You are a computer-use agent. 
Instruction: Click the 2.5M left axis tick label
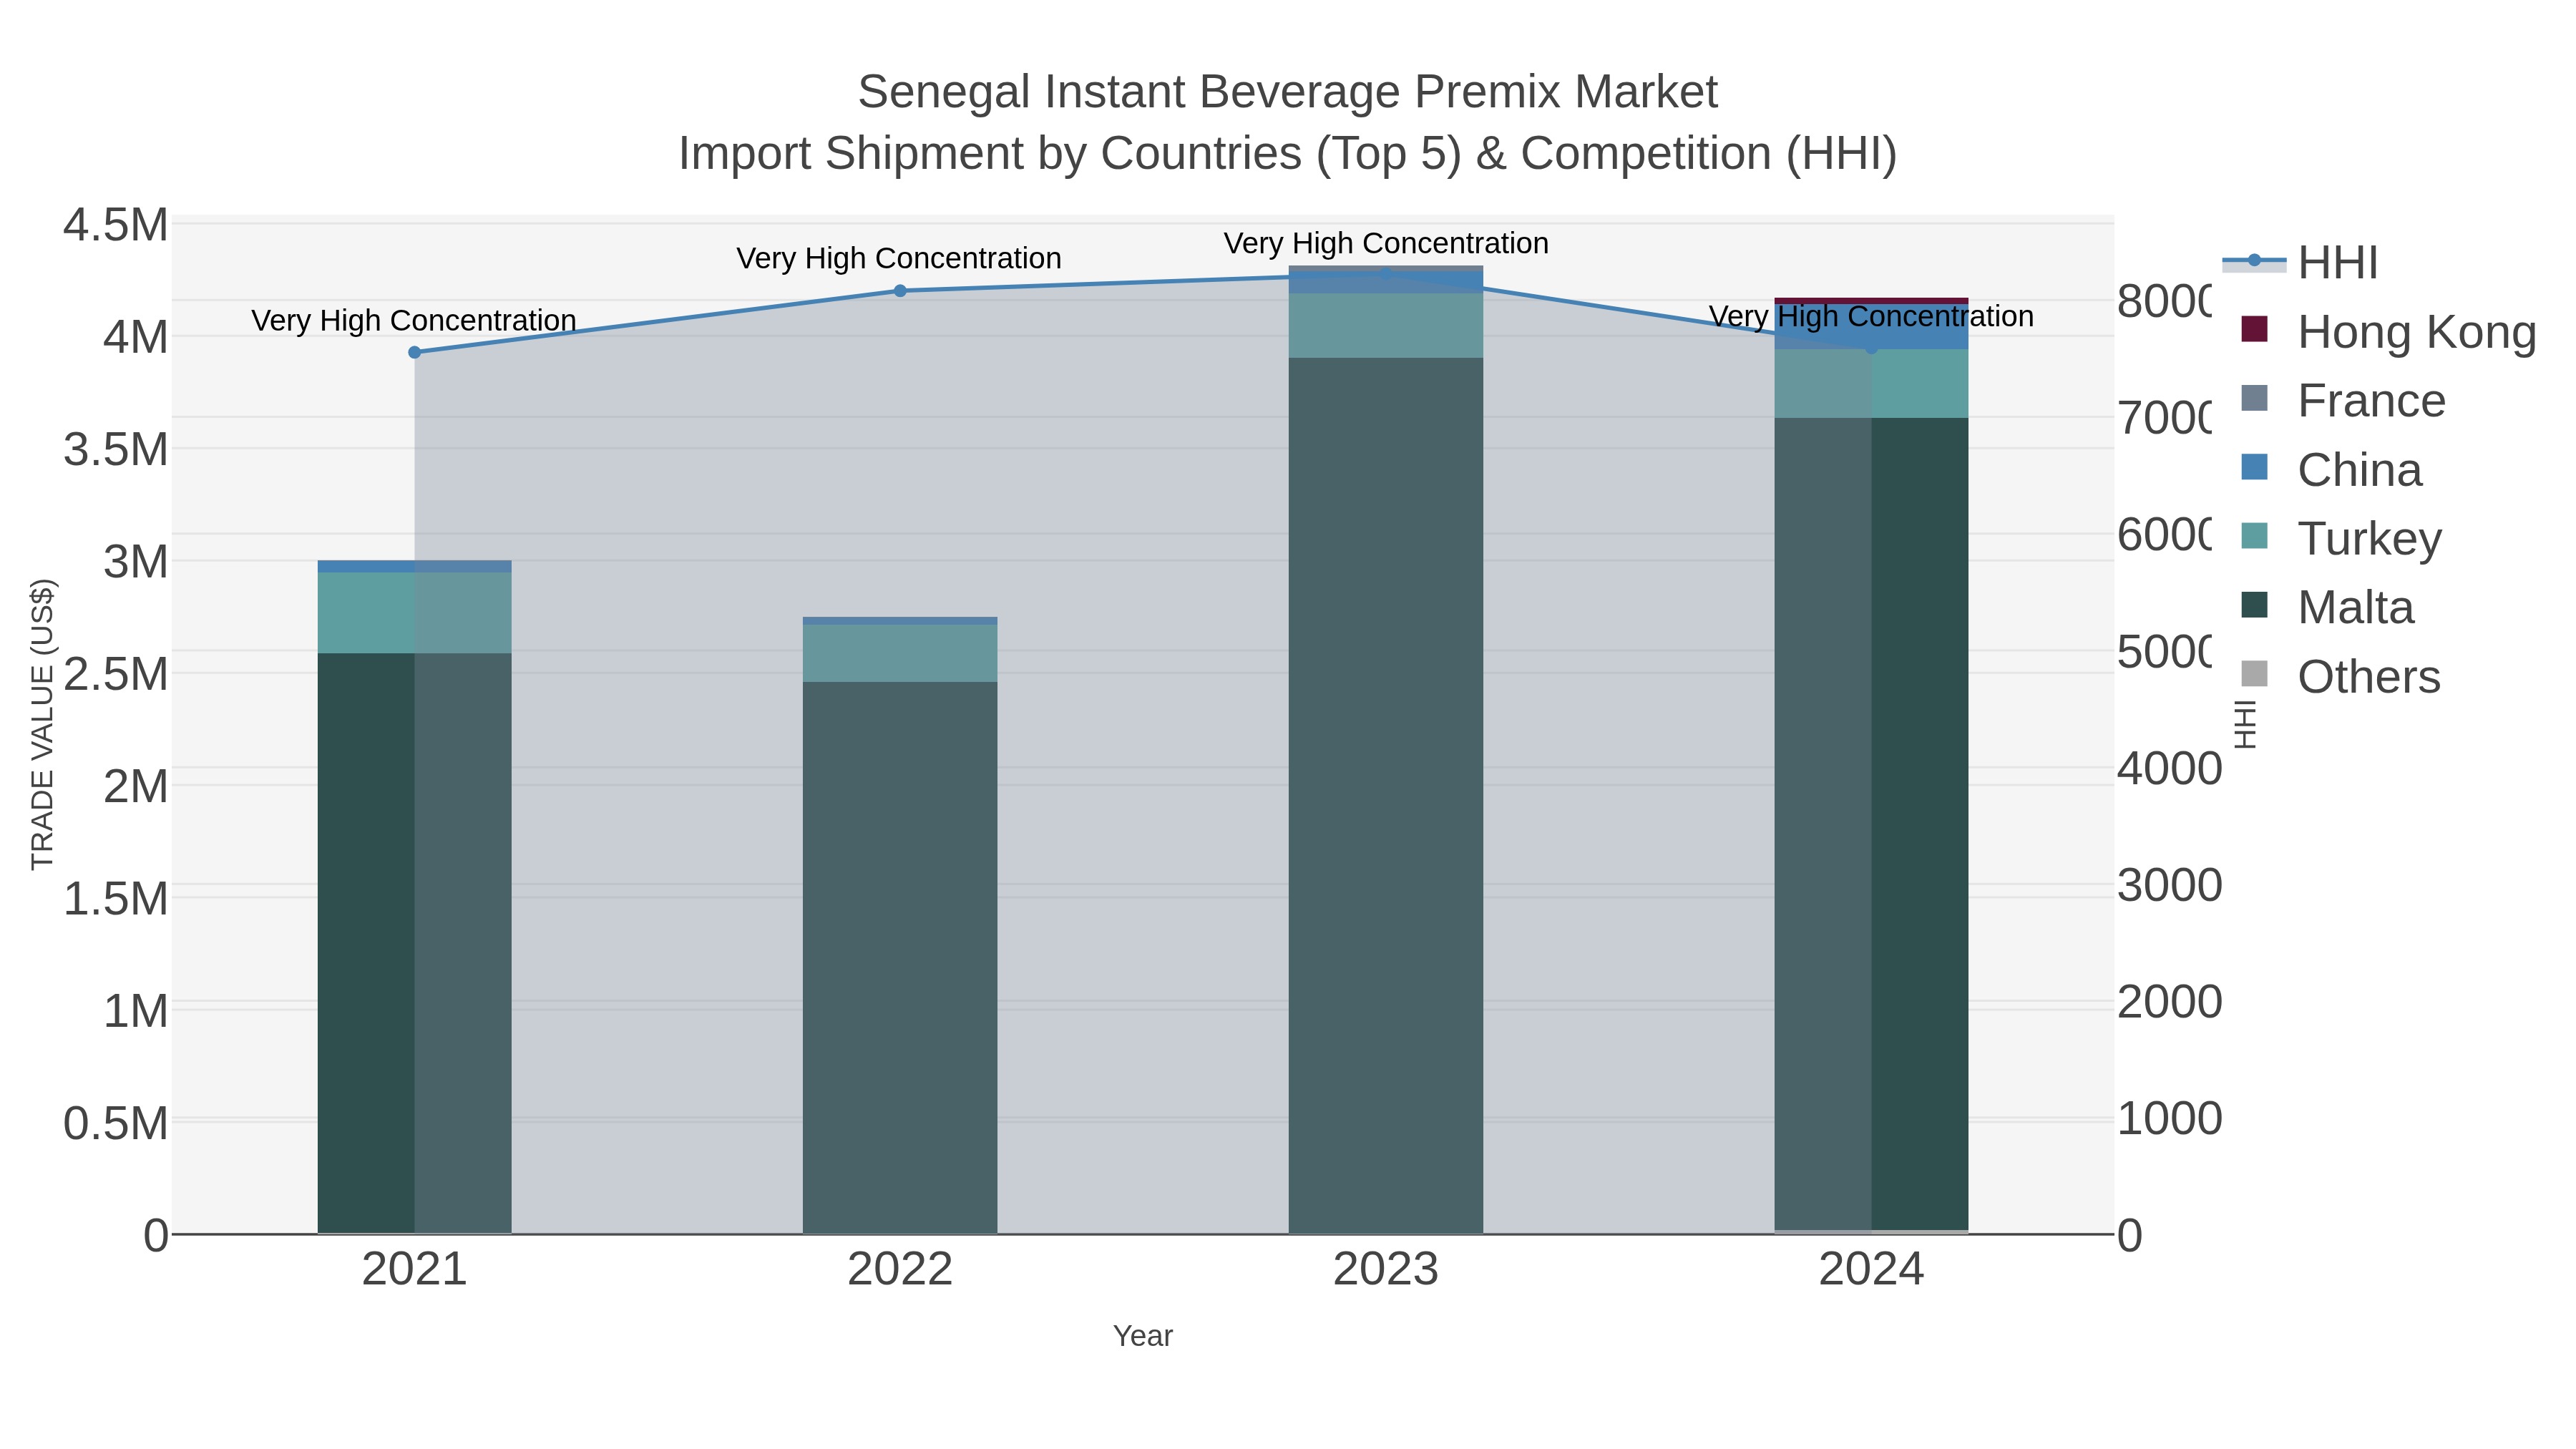click(116, 674)
